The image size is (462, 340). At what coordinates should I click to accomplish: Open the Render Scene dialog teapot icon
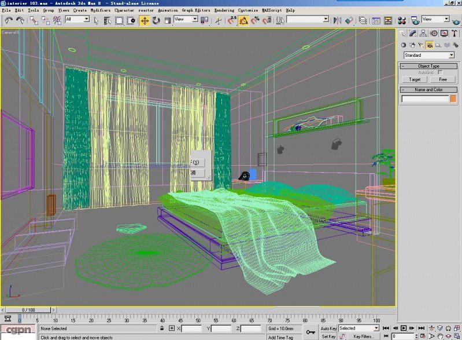415,20
